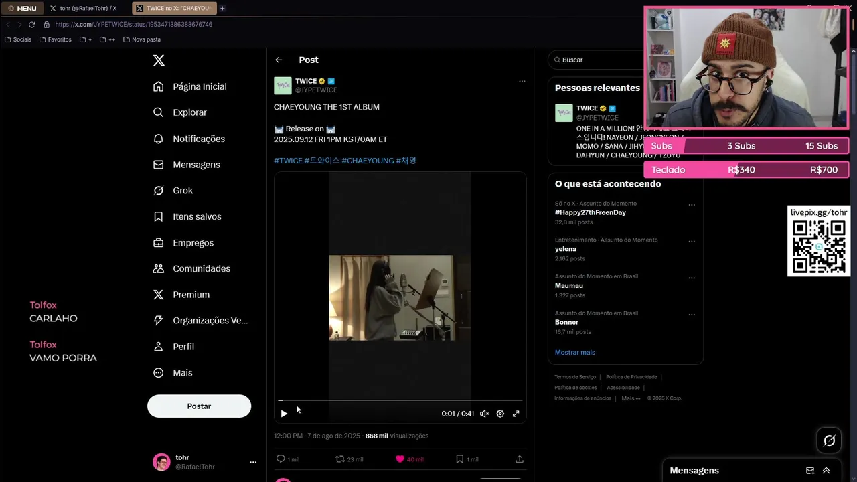Open Termos de Serviço link
Viewport: 857px width, 482px height.
[575, 377]
